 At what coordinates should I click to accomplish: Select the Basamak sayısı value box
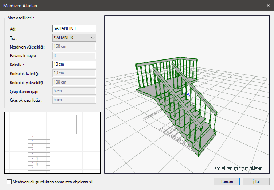tap(74, 55)
